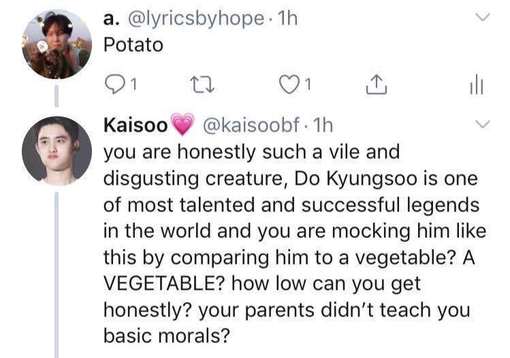510x358 pixels.
Task: View tweet analytics bar chart icon
Action: click(476, 85)
